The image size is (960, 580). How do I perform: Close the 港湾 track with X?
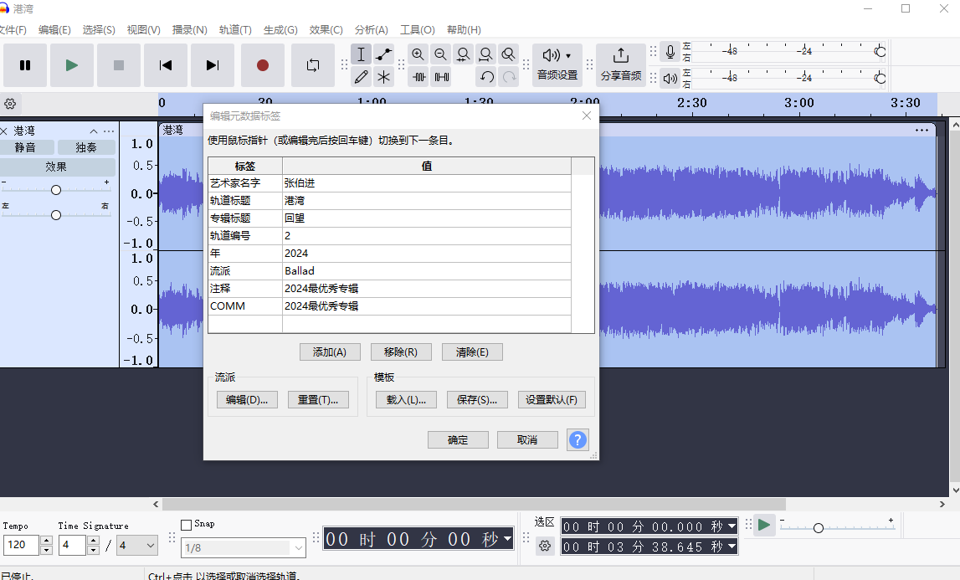pos(3,131)
